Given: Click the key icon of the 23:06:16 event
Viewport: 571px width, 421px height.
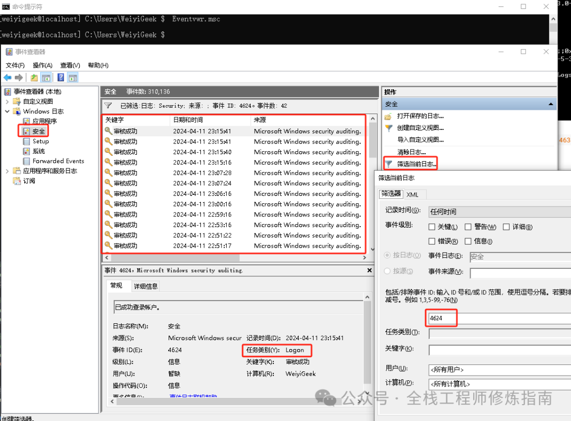Looking at the screenshot, I should (108, 193).
